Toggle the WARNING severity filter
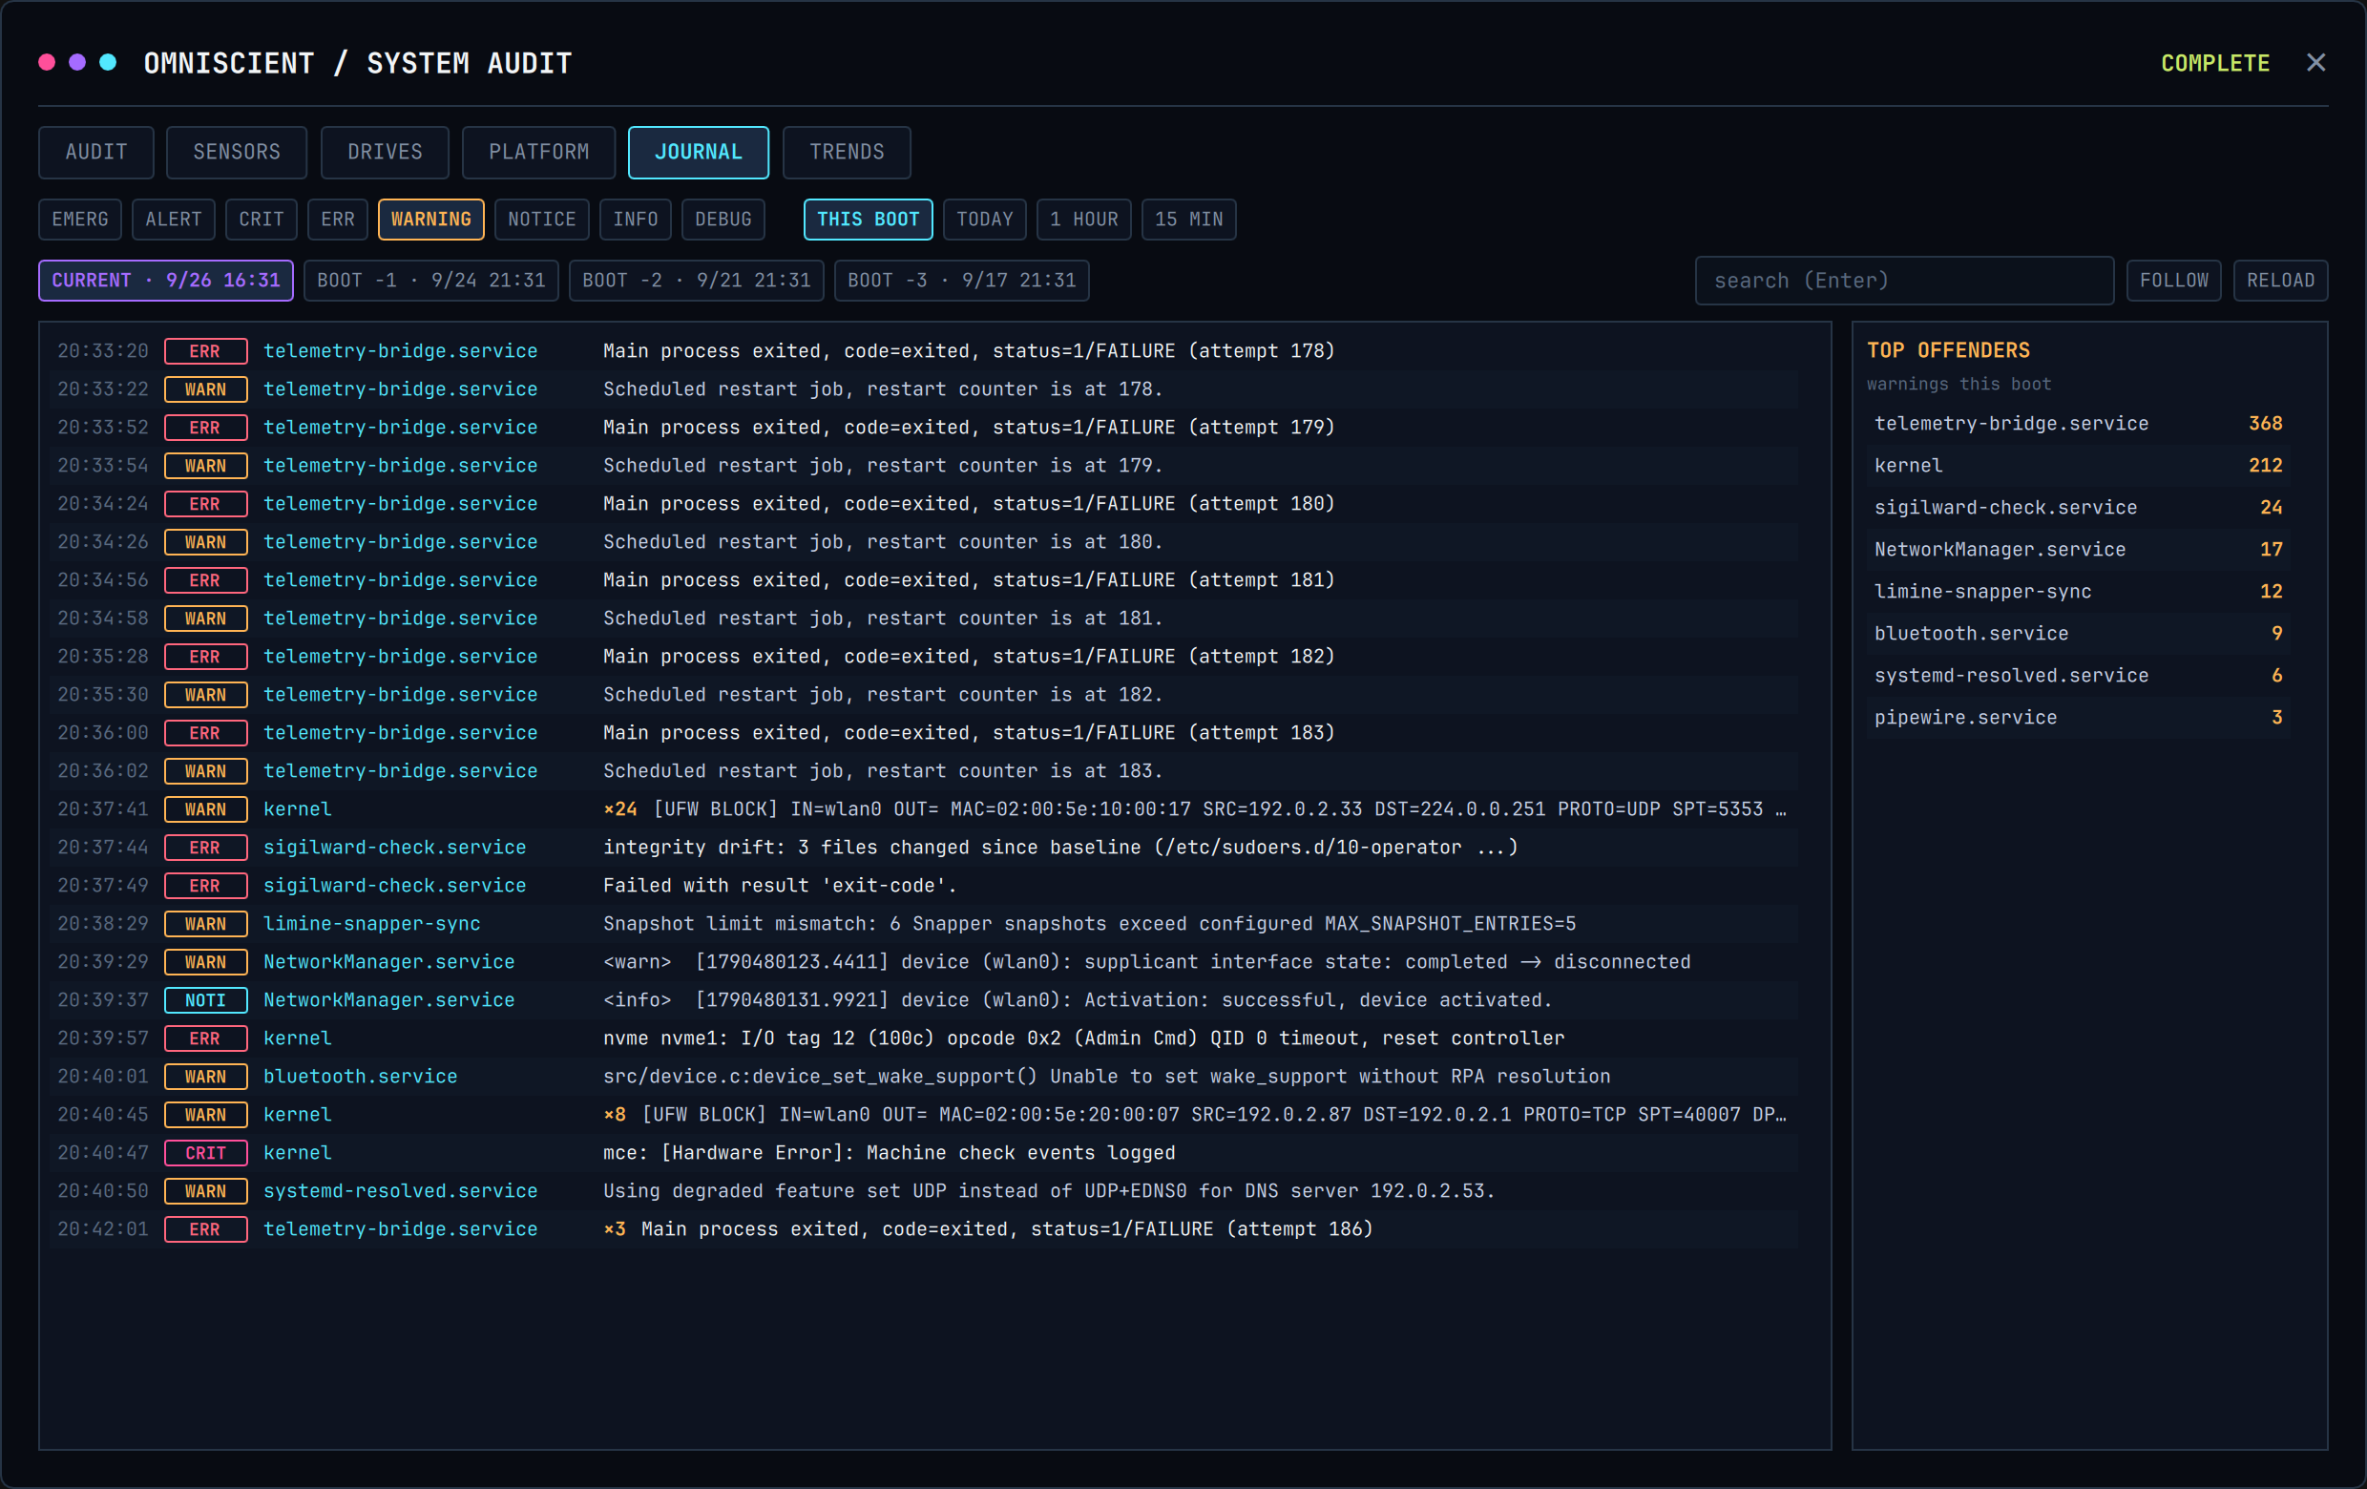The width and height of the screenshot is (2367, 1489). 430,220
